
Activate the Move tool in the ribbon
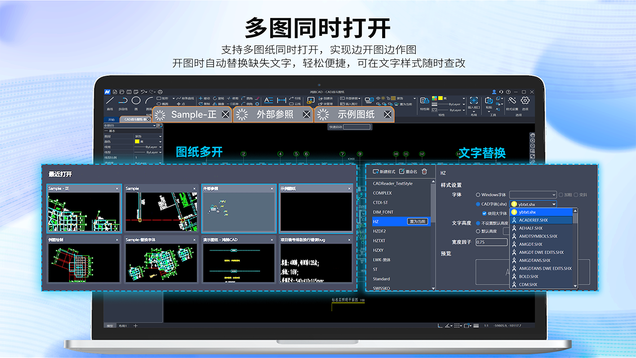(202, 98)
